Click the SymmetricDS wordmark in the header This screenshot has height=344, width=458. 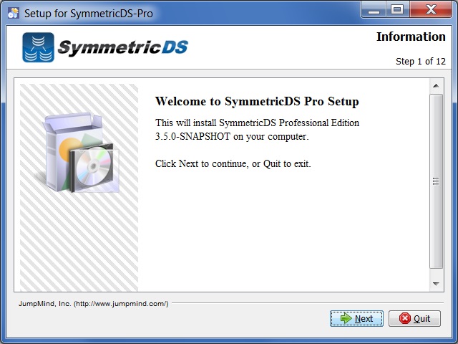pyautogui.click(x=123, y=47)
